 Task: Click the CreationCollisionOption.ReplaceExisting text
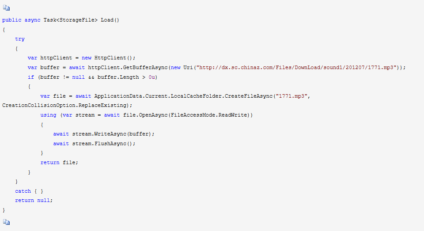(x=65, y=105)
